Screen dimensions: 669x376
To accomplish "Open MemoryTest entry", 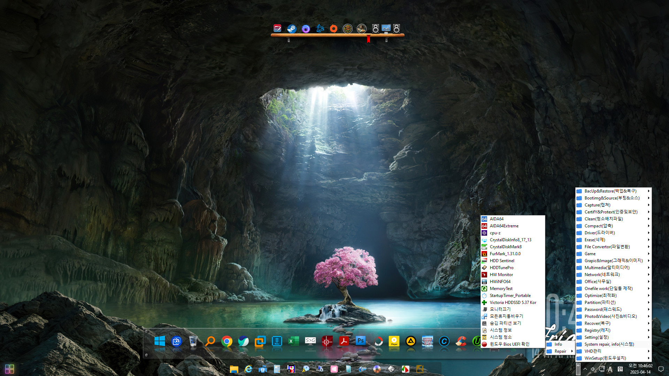I will coord(513,288).
